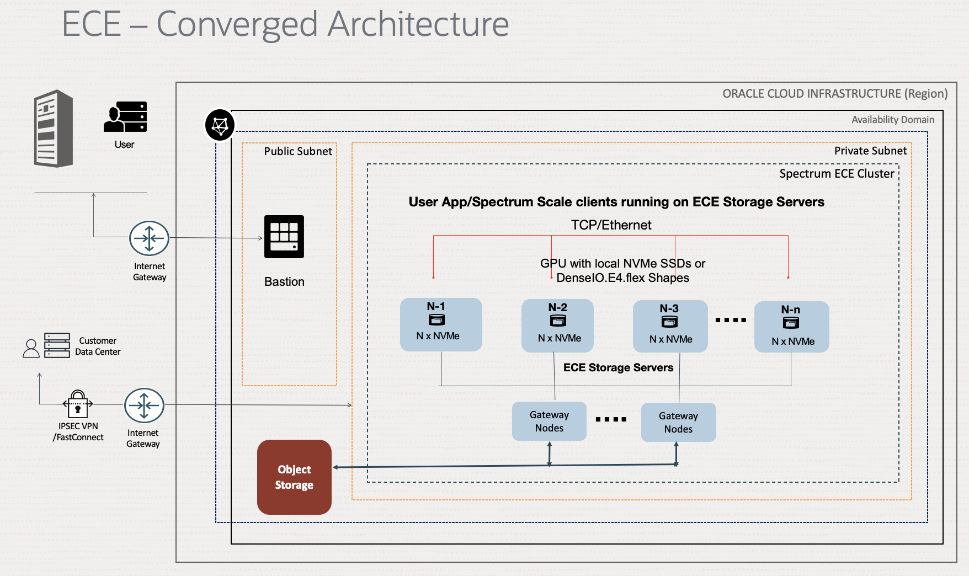Expand the dotted marker between Gateway Nodes
This screenshot has width=969, height=576.
pos(611,420)
